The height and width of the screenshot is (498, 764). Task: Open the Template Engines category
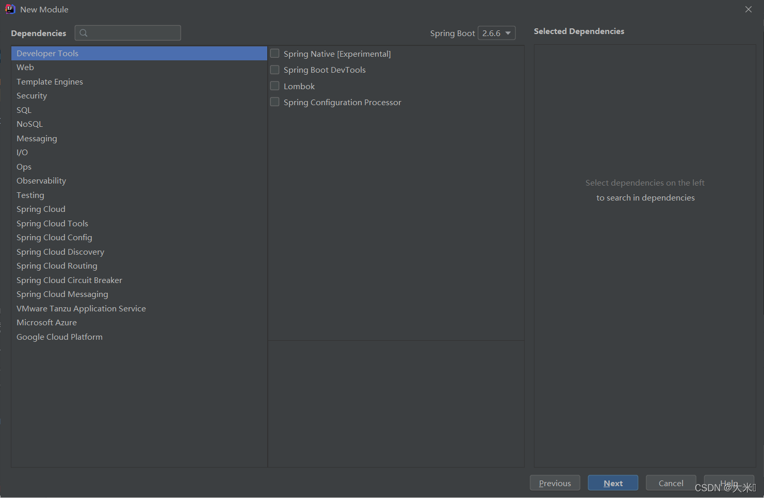(x=139, y=82)
